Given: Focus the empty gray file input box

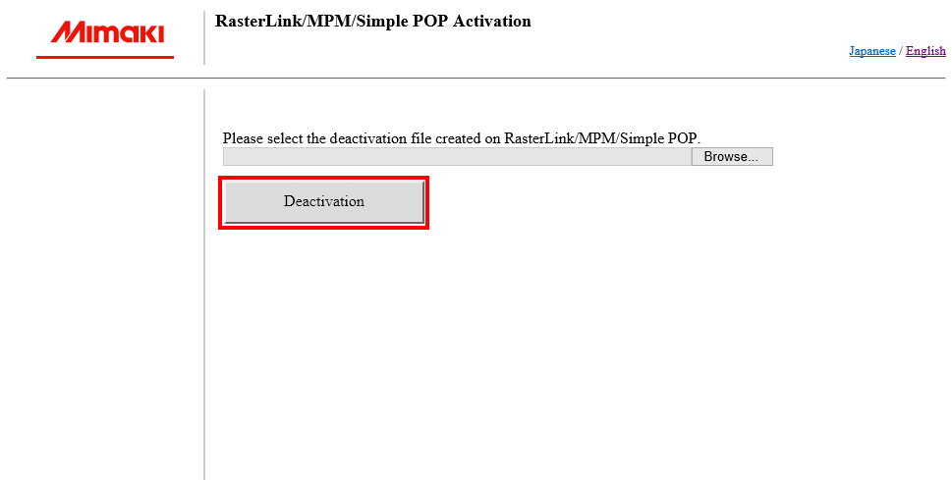Looking at the screenshot, I should [457, 157].
